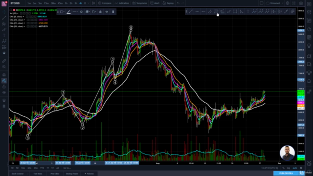
Task: Select trend line in favorites toolbar
Action: point(191,12)
